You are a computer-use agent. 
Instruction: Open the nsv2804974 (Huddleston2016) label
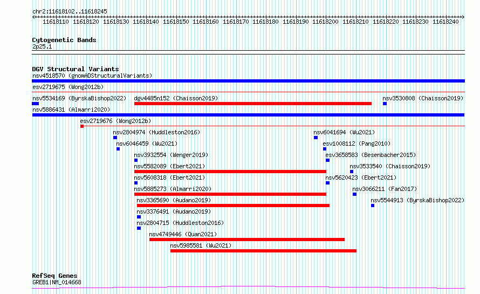[156, 132]
